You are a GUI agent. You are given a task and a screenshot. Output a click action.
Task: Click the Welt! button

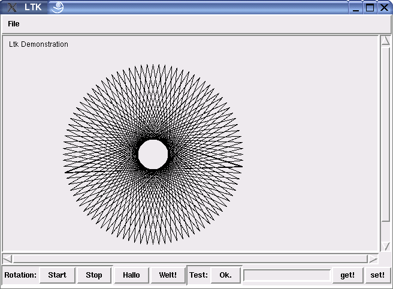(168, 275)
